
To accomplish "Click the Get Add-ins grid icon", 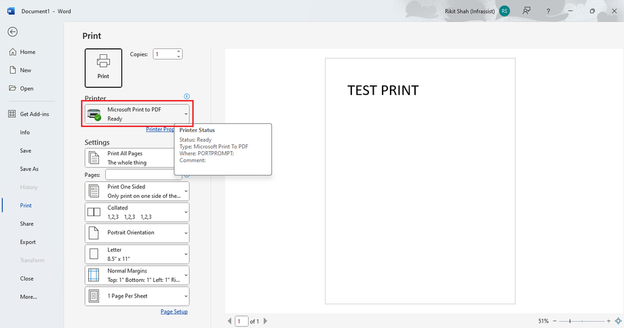I will pos(12,114).
